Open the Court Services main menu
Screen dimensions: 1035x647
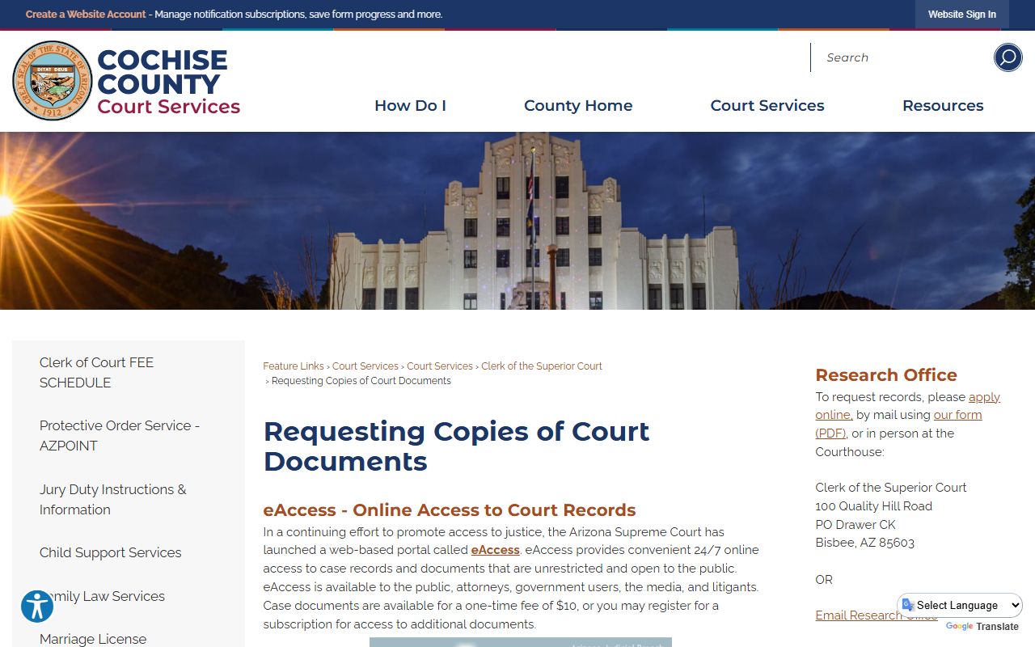click(x=767, y=105)
